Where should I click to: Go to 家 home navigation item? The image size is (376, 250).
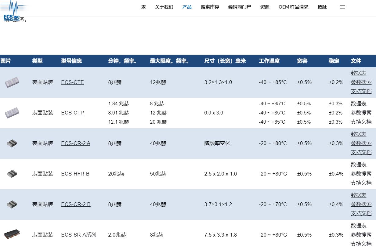point(143,7)
